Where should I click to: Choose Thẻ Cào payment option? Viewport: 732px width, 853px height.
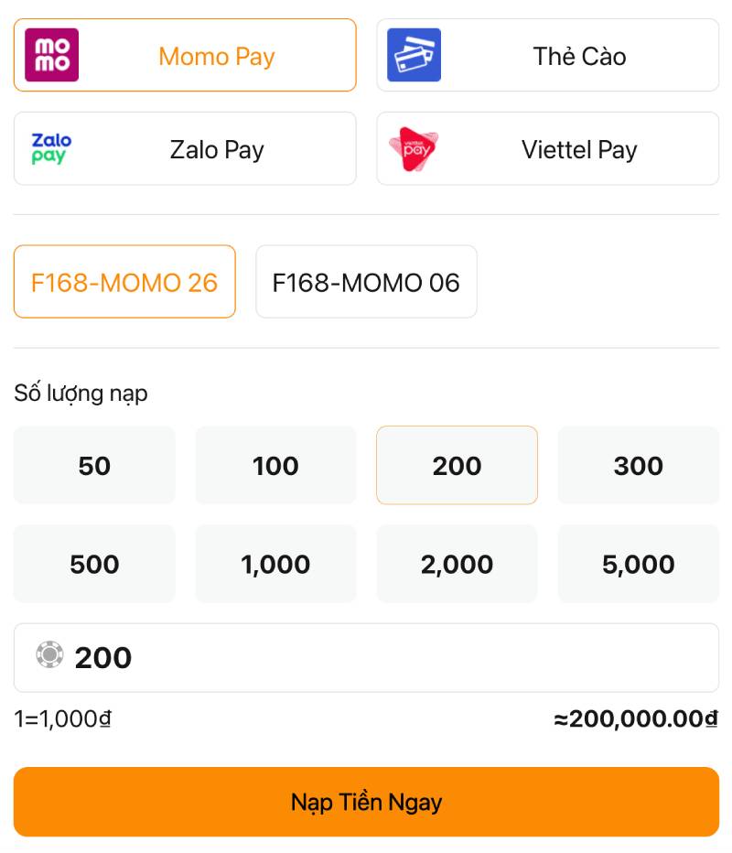579,56
